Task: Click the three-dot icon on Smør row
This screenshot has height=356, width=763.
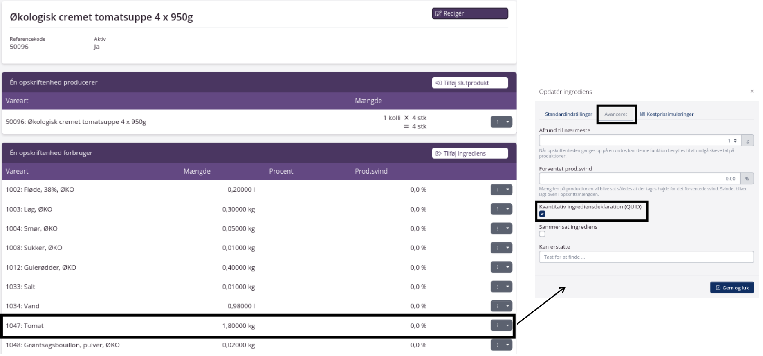Action: click(x=497, y=228)
